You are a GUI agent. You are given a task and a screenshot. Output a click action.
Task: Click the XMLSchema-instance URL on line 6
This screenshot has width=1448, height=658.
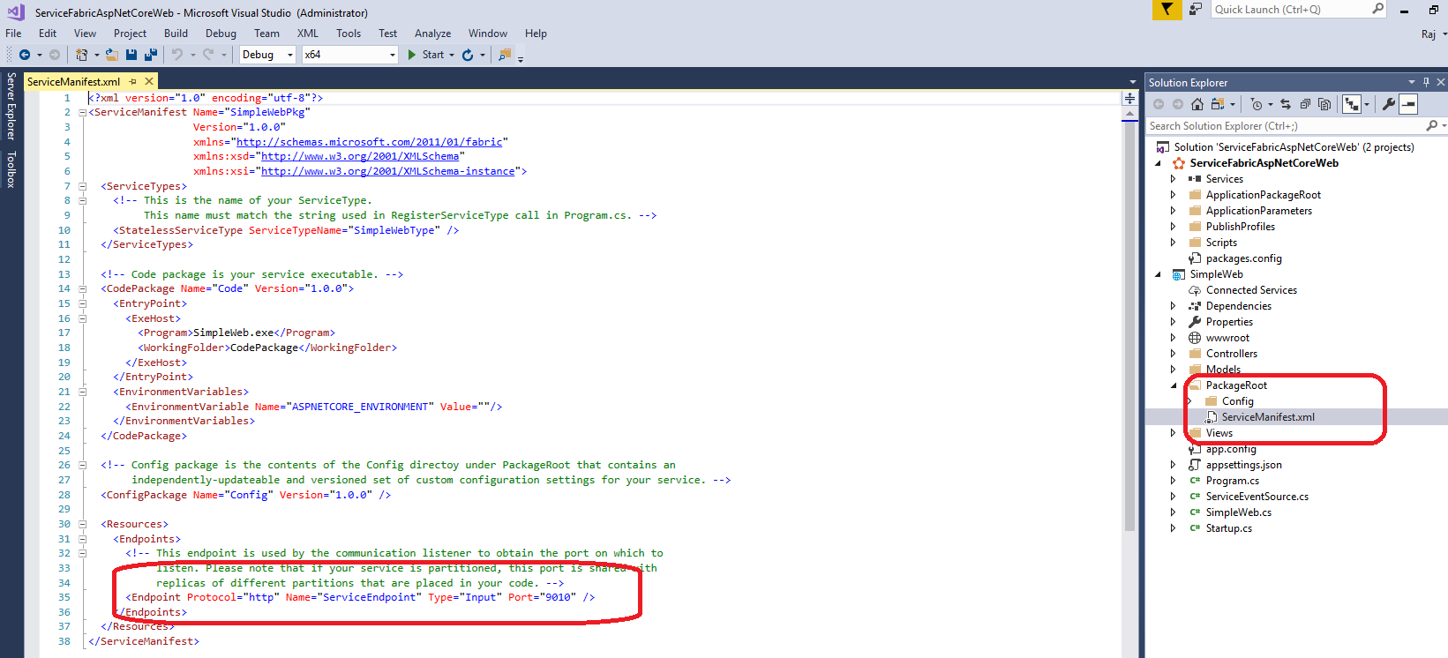tap(387, 171)
